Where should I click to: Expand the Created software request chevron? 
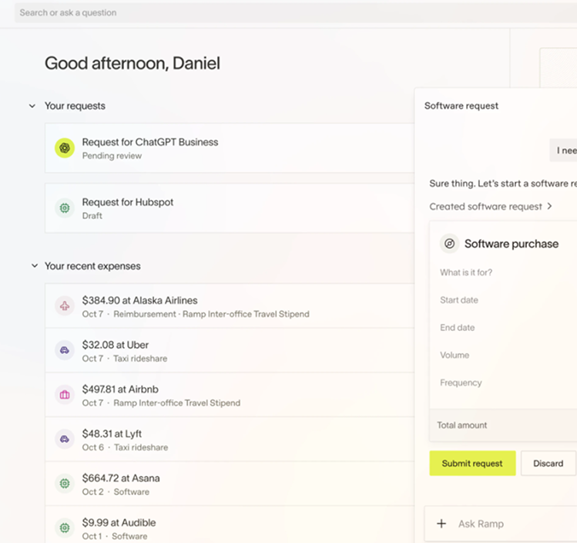point(549,207)
